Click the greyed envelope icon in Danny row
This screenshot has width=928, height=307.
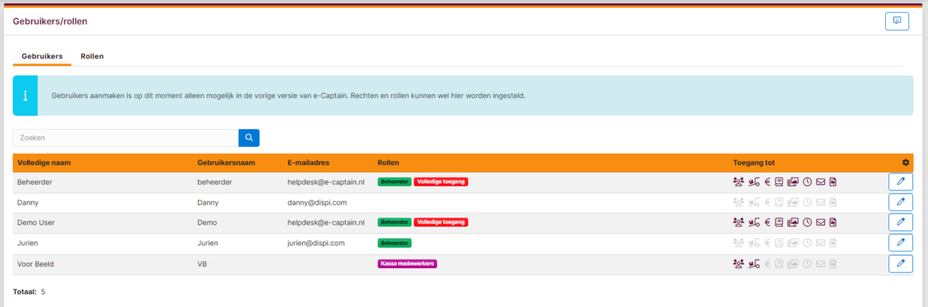820,202
